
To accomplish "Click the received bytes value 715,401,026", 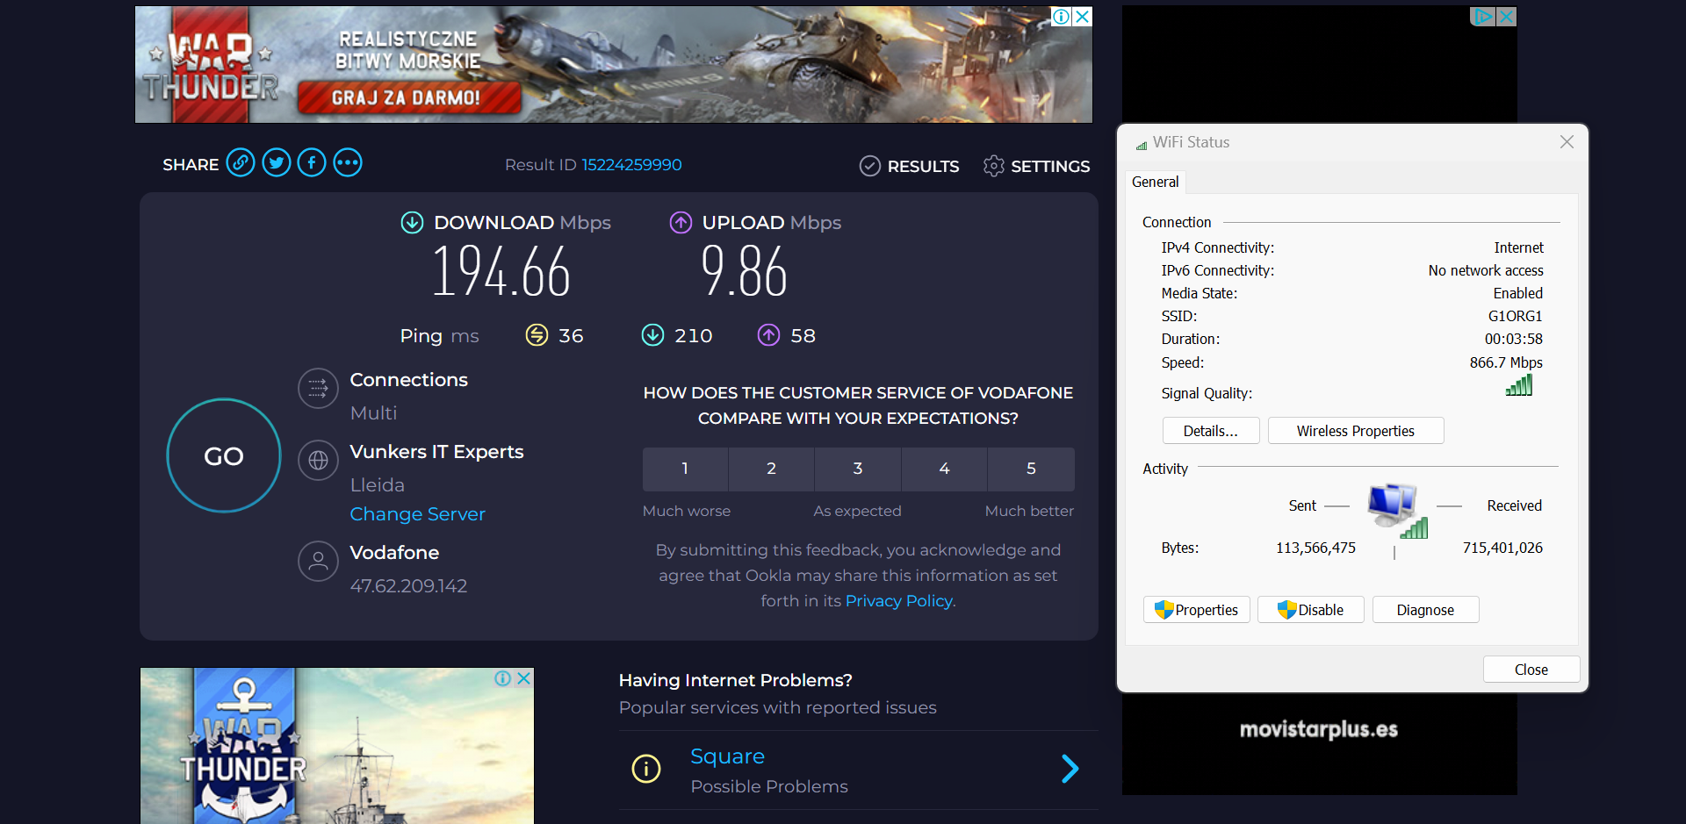I will [x=1502, y=548].
